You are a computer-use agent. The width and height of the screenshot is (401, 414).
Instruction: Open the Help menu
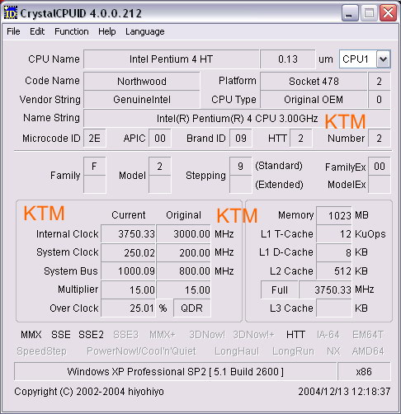tap(106, 31)
